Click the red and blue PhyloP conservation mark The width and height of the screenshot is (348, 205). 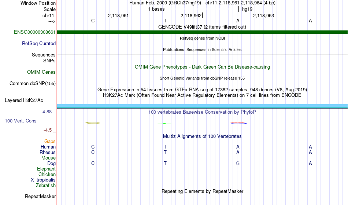(x=238, y=123)
